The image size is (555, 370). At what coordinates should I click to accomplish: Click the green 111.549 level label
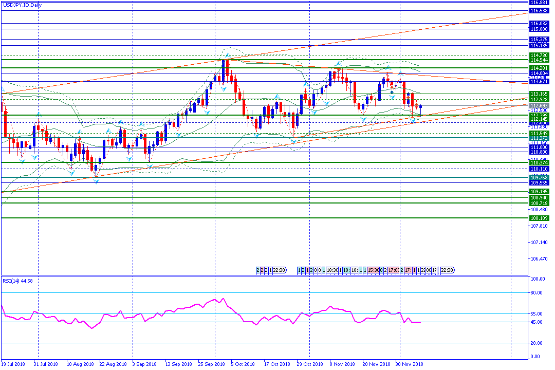539,134
